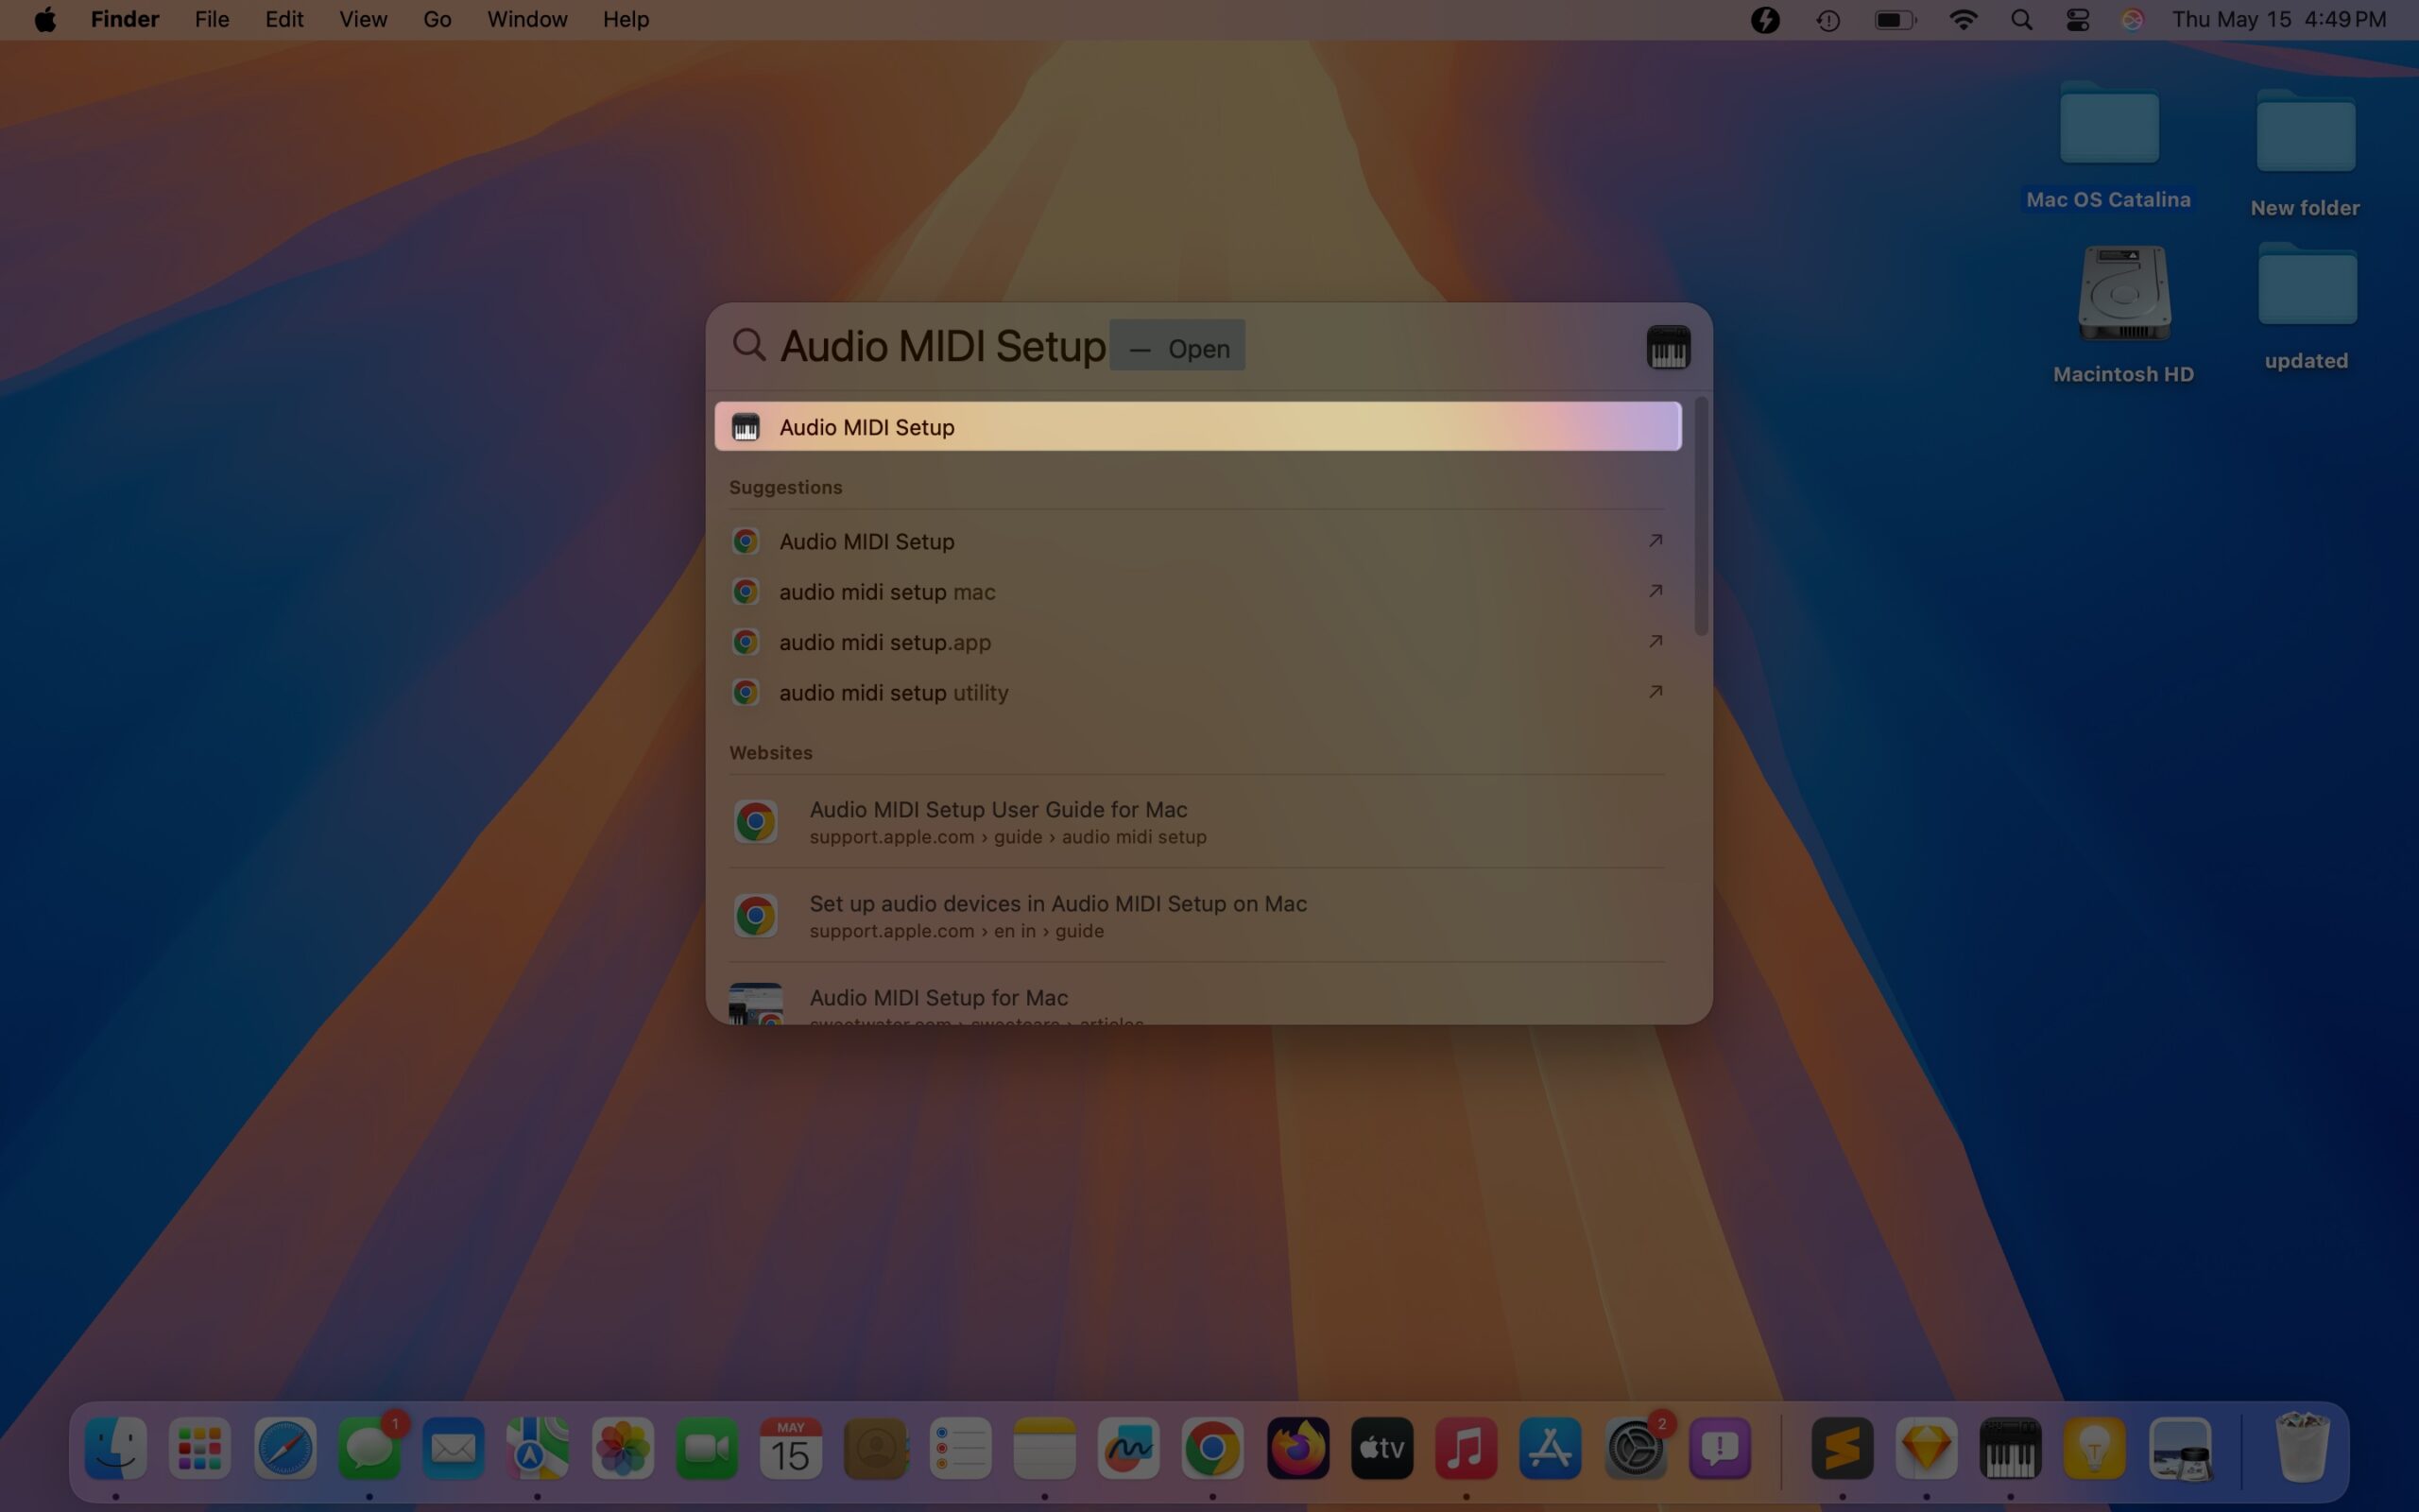Click the Spotlight magnifier in the menu bar
This screenshot has height=1512, width=2419.
tap(2021, 19)
